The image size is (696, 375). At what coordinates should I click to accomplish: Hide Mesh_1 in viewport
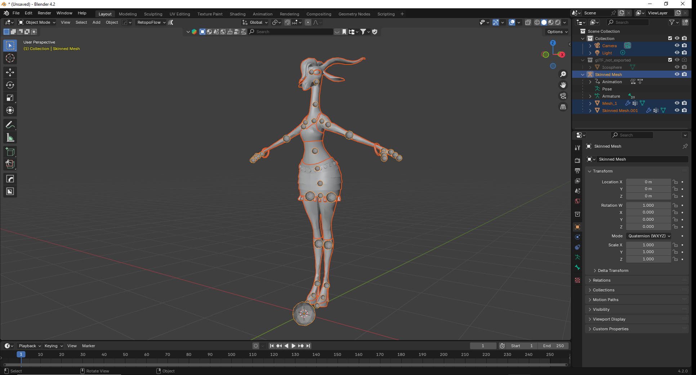(x=677, y=103)
